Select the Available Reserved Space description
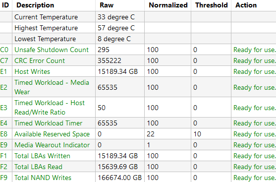 (x=52, y=134)
